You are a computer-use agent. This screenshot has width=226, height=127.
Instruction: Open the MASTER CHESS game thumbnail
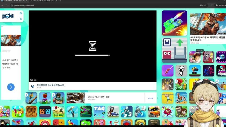[x=154, y=123]
